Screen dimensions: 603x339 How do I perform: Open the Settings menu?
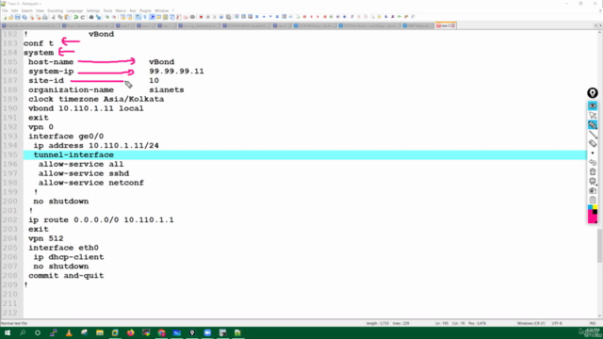[93, 10]
